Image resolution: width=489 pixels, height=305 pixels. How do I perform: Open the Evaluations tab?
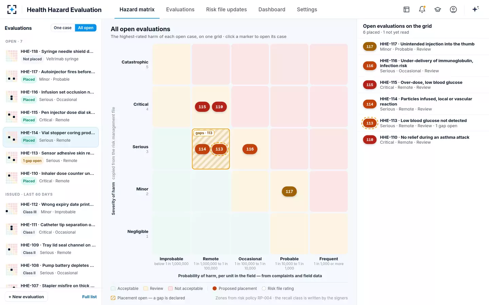pos(180,9)
